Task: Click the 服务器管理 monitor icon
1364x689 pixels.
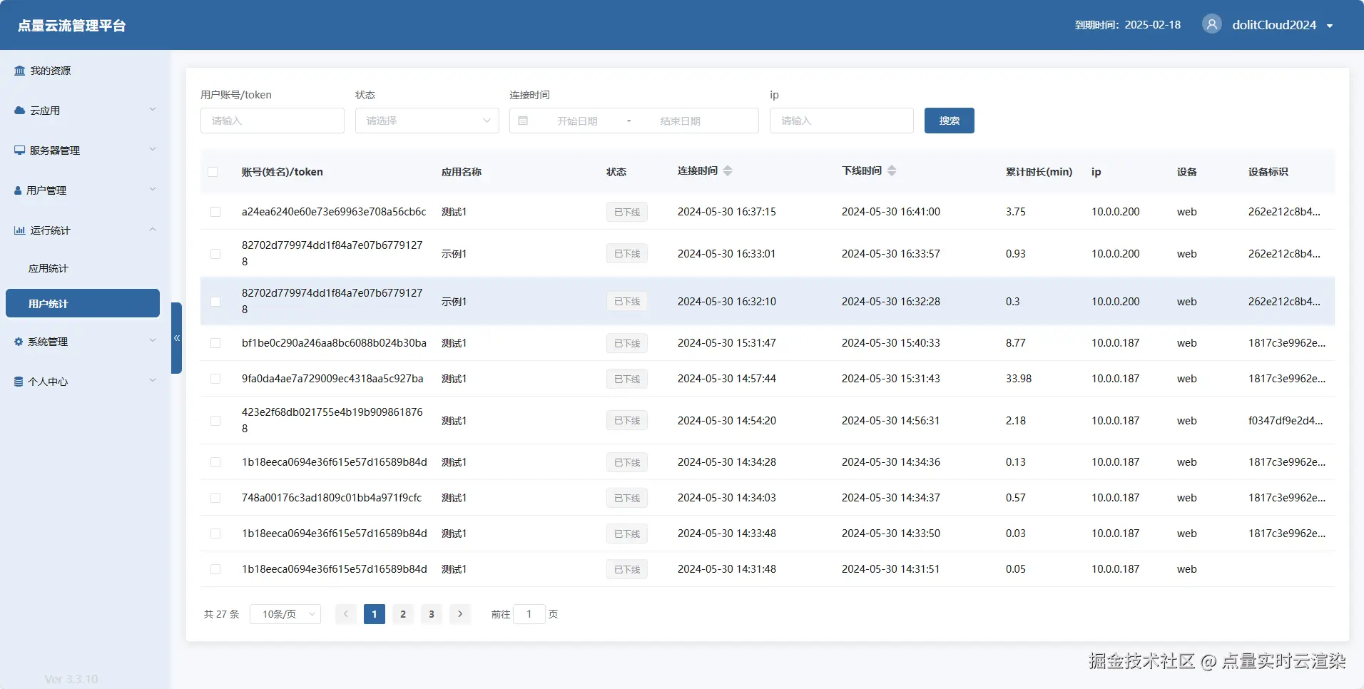Action: point(20,150)
